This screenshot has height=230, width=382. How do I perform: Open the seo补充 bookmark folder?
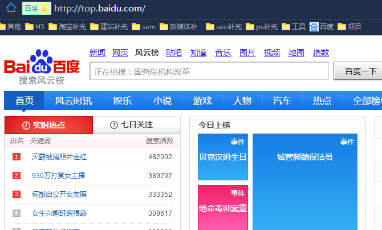pyautogui.click(x=224, y=27)
